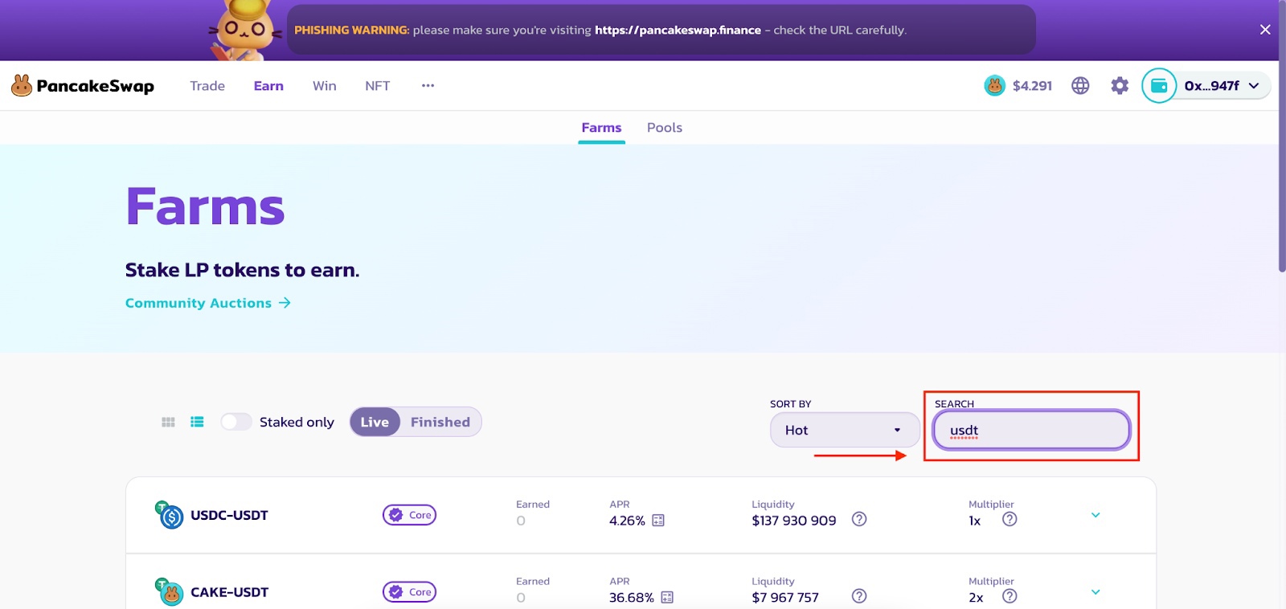Image resolution: width=1286 pixels, height=609 pixels.
Task: Show liquidity help for CAKE-USDT
Action: (x=859, y=596)
